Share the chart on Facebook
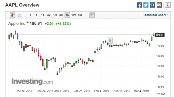Viewport: 174px width, 97px height. (139, 5)
